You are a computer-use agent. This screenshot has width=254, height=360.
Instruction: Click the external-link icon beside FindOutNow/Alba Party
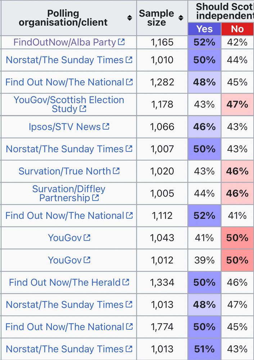(x=121, y=42)
